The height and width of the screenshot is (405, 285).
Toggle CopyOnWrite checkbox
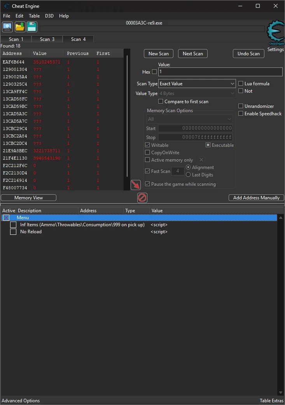tap(147, 153)
